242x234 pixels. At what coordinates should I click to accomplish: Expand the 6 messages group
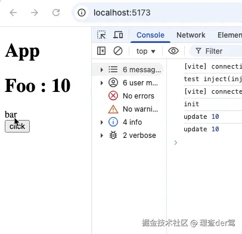click(x=101, y=70)
